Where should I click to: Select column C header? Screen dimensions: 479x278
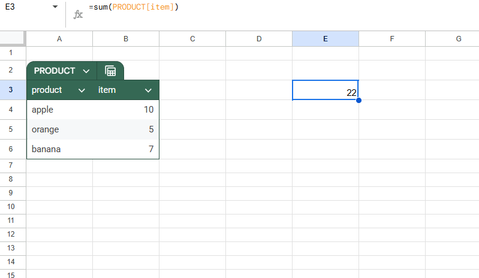pos(192,39)
